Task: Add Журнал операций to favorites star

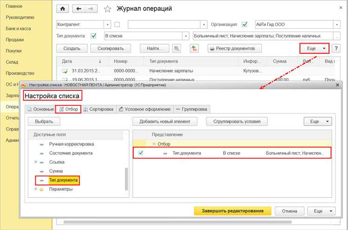Action: 108,9
